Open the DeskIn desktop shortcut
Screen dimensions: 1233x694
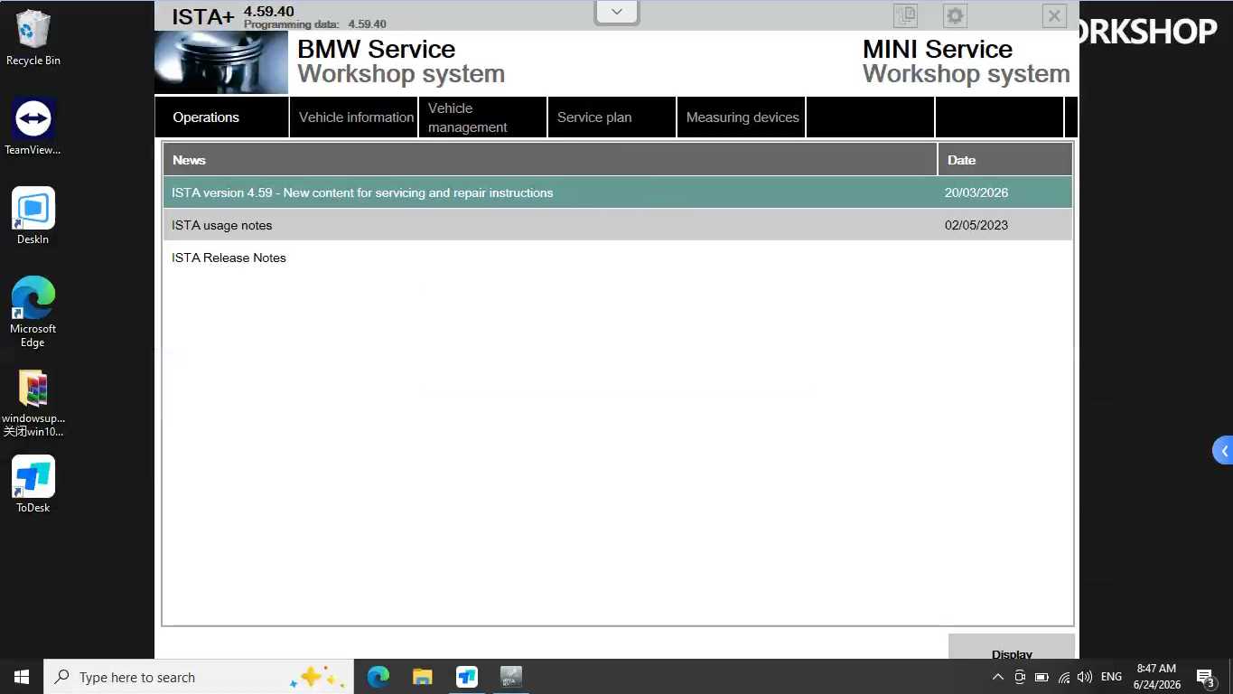pyautogui.click(x=33, y=216)
